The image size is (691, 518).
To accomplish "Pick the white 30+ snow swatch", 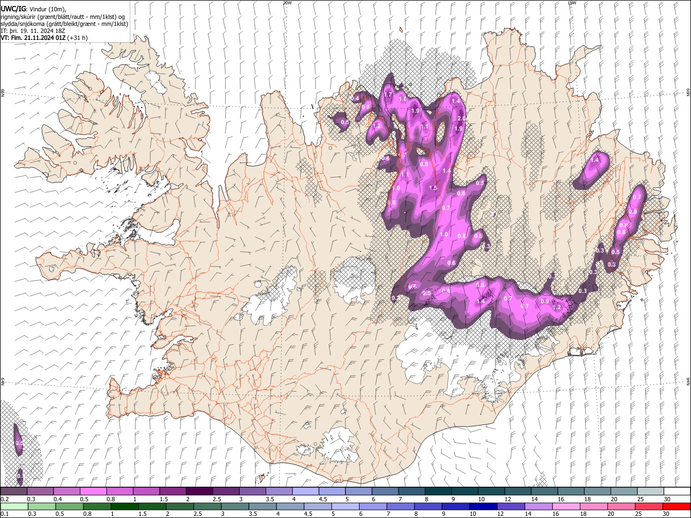I will point(677,491).
